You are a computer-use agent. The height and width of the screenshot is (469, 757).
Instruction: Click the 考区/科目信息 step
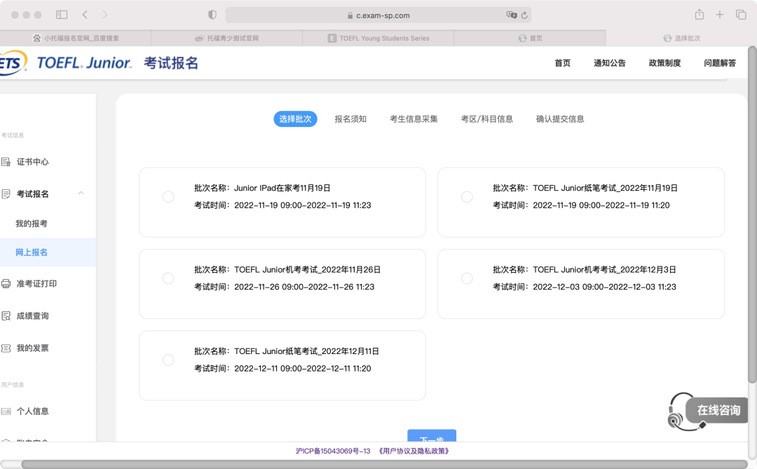[x=486, y=118]
